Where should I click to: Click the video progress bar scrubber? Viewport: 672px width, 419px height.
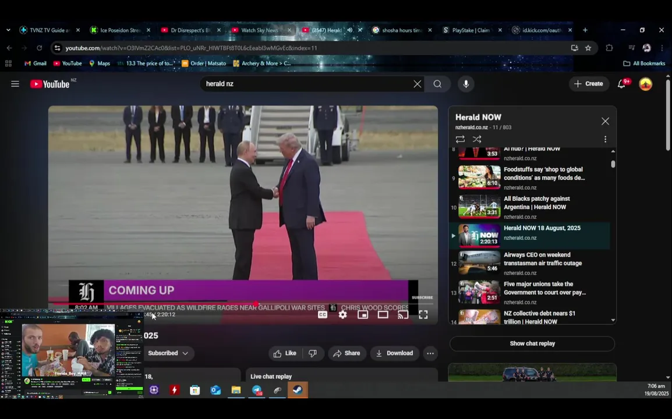(256, 304)
